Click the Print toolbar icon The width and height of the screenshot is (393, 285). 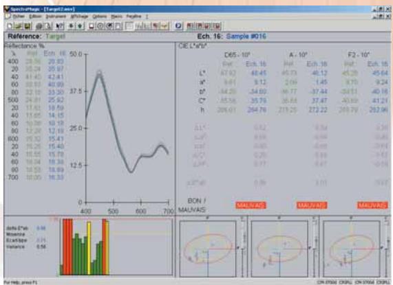tap(39, 25)
